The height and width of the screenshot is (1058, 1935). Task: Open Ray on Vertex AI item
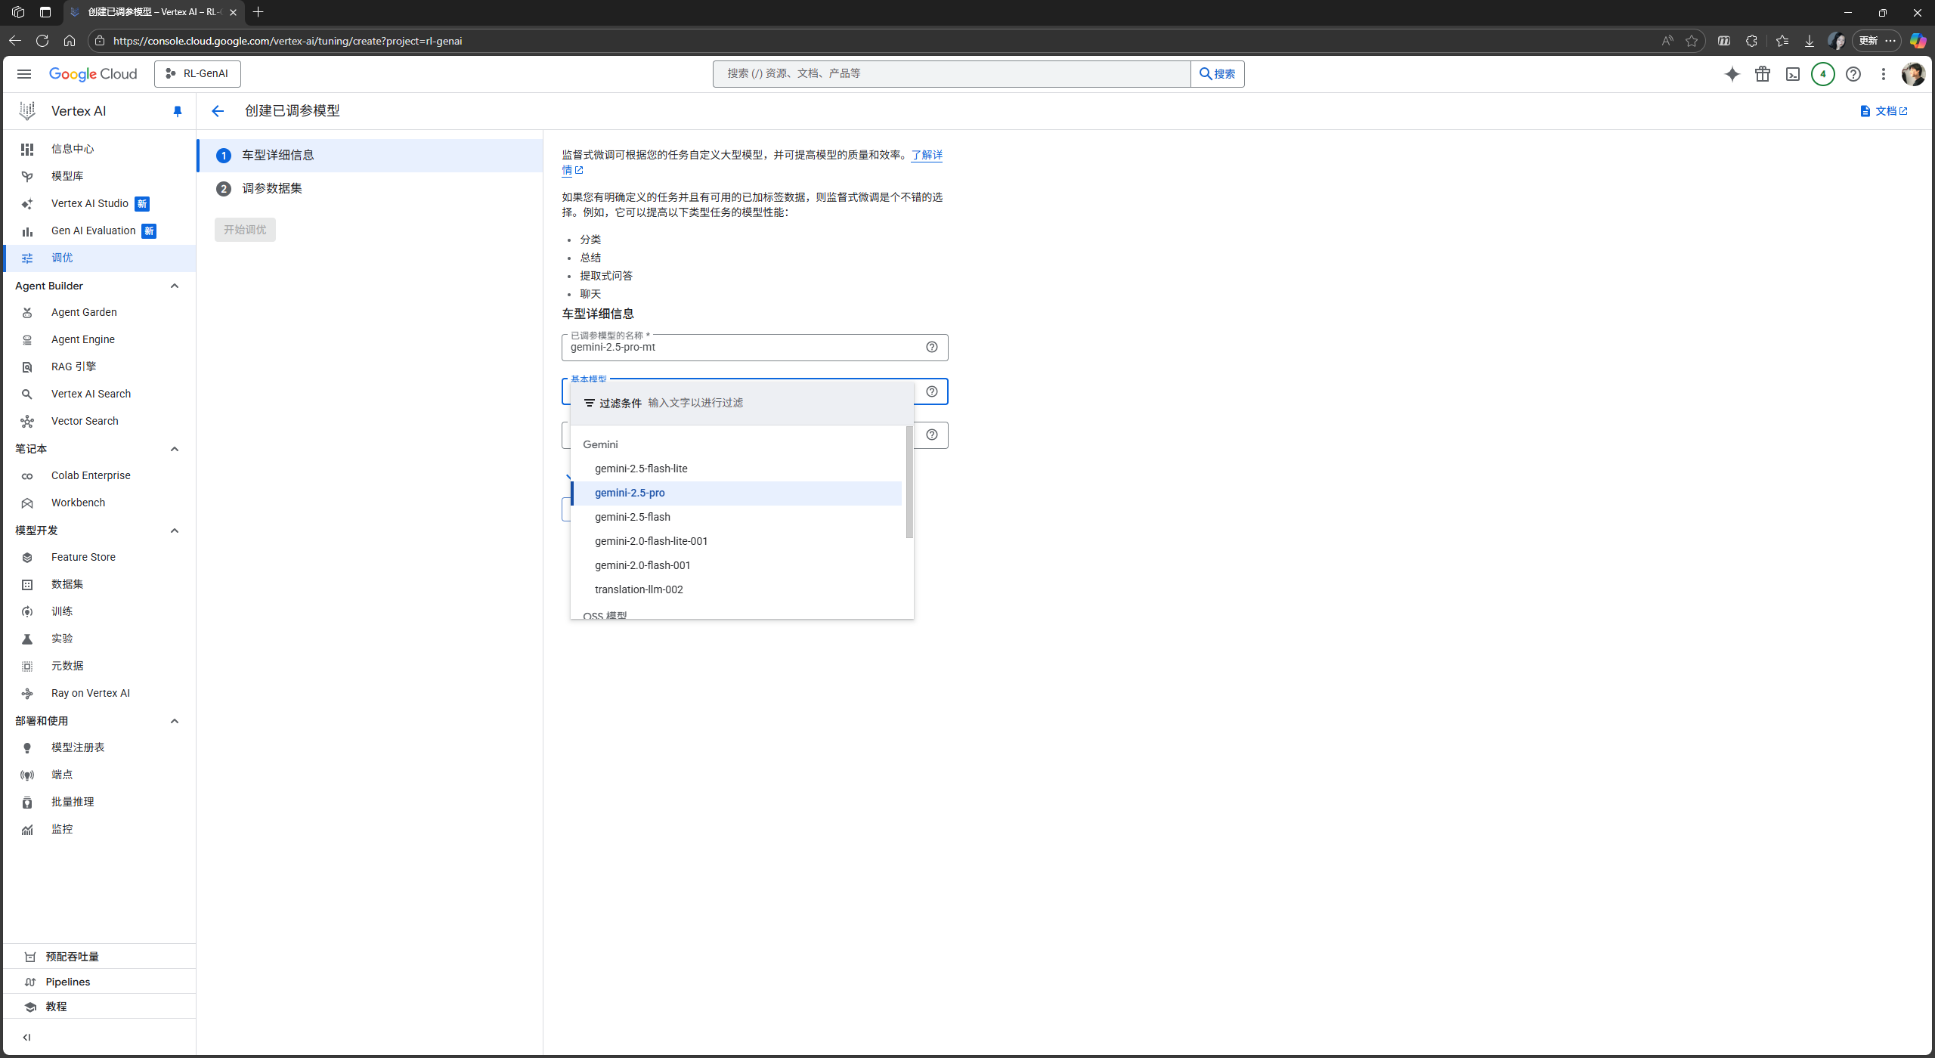[x=100, y=693]
